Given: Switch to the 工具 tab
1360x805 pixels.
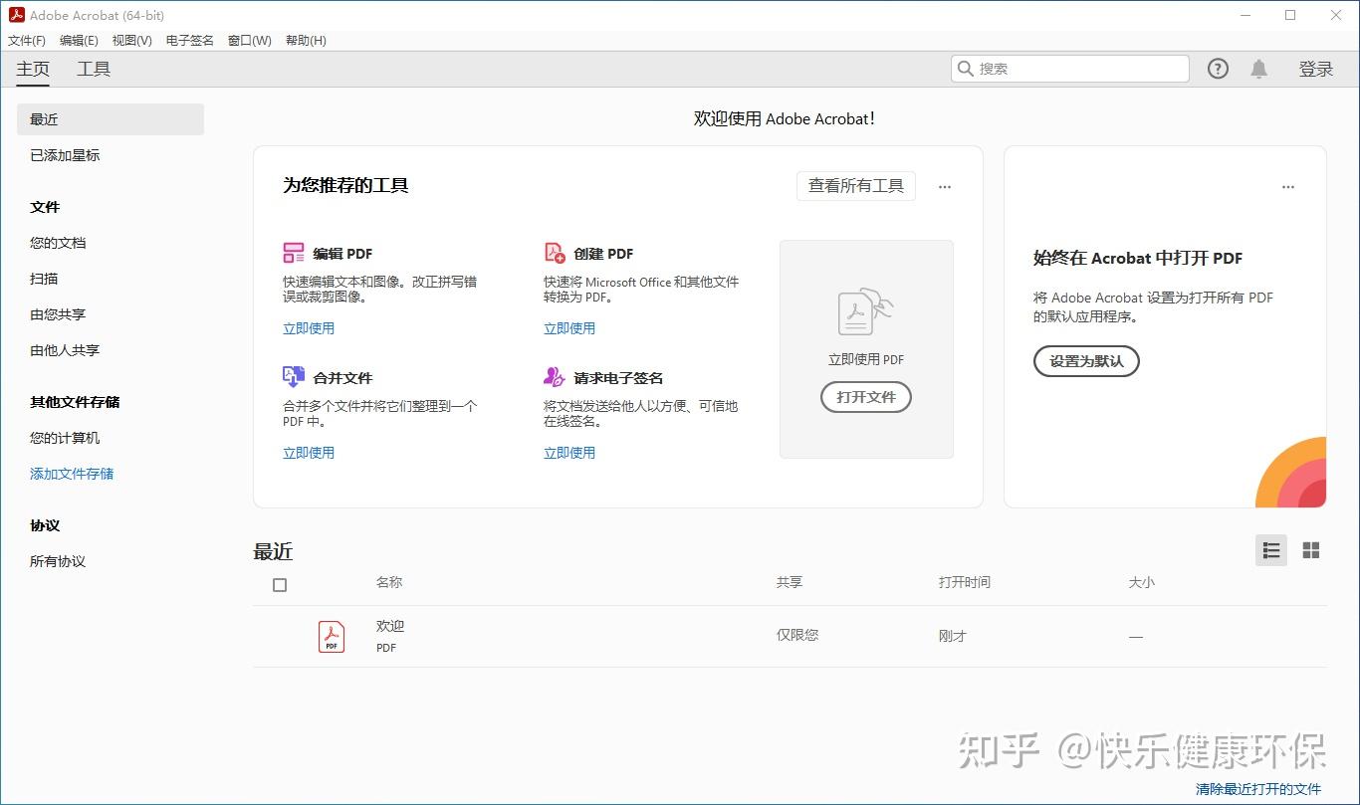Looking at the screenshot, I should click(93, 69).
